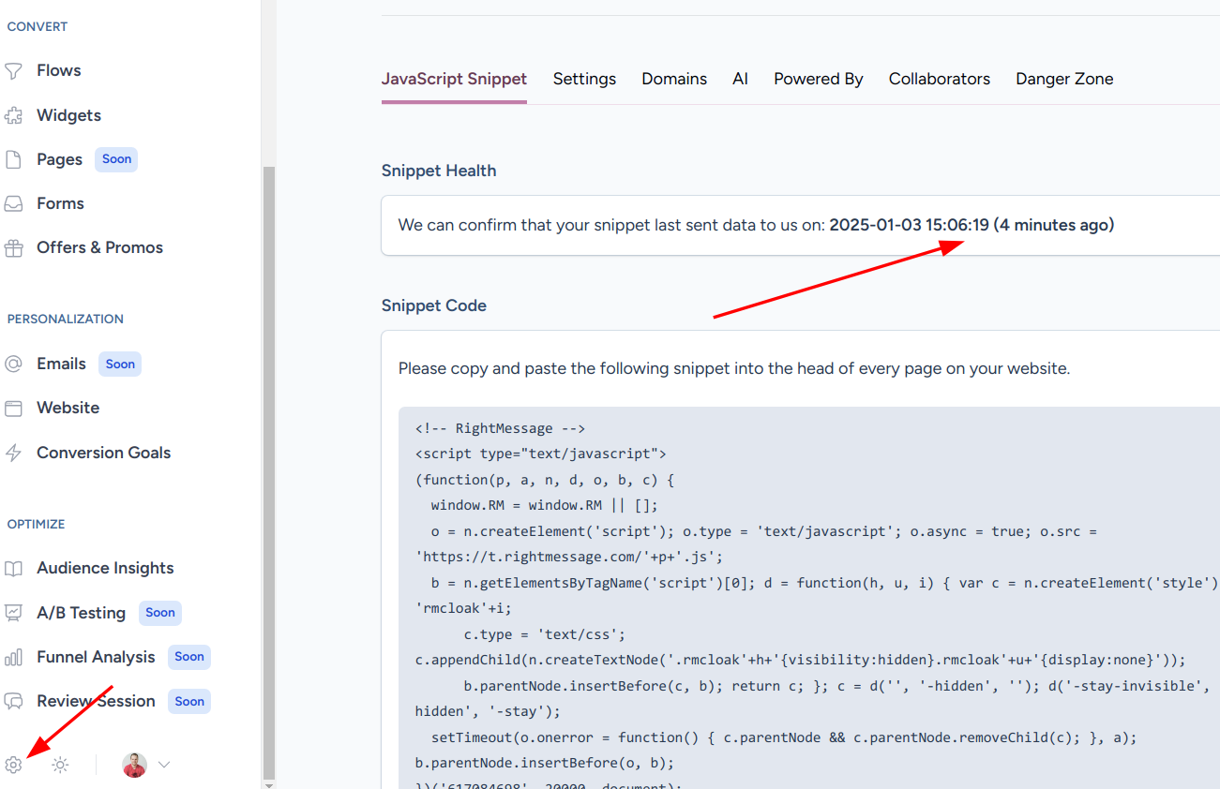The width and height of the screenshot is (1220, 789).
Task: Open A/B Testing in the sidebar
Action: (81, 613)
